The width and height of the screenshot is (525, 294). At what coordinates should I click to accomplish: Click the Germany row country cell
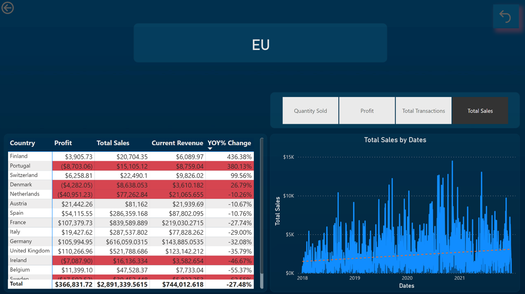pos(21,242)
